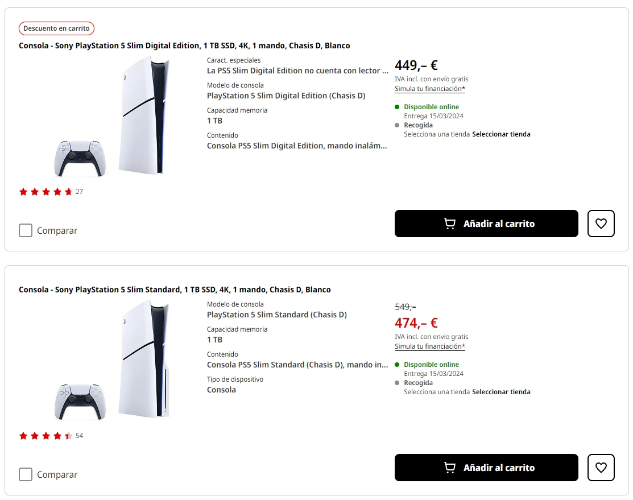Select pickup store for Digital Edition
This screenshot has height=500, width=633.
coord(501,134)
